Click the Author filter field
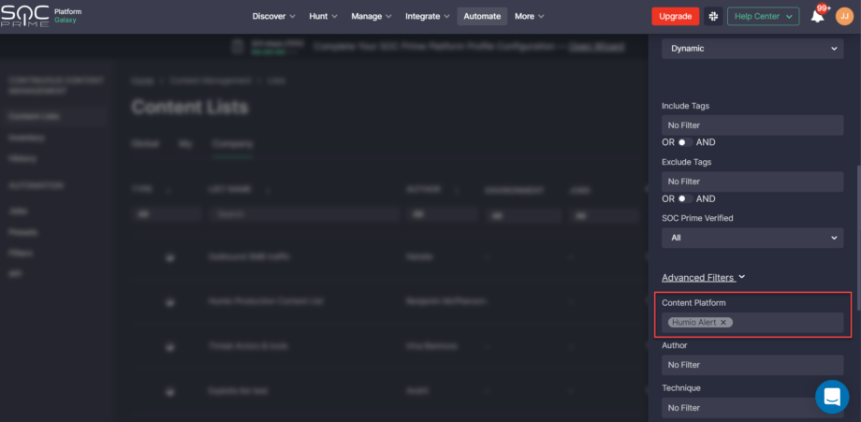The image size is (861, 422). click(x=752, y=365)
